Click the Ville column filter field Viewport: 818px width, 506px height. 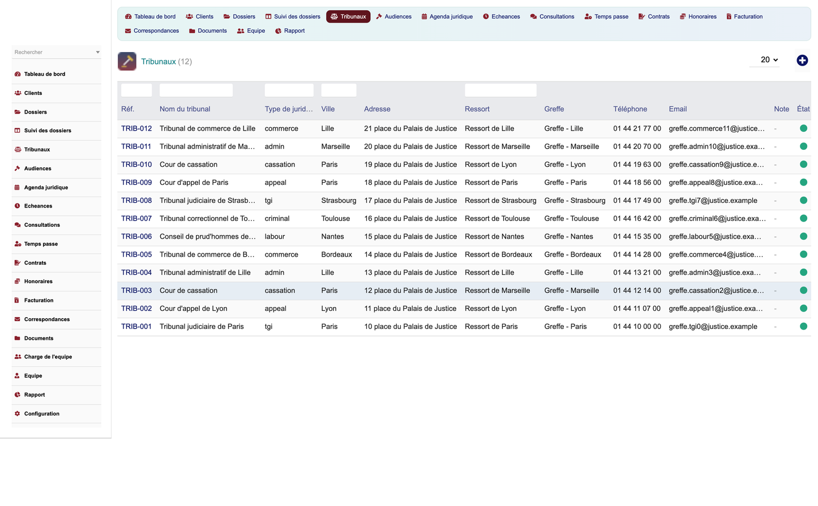tap(339, 90)
